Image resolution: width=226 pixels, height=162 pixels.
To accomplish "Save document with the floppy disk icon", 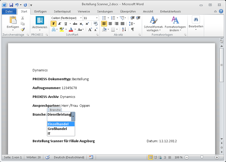I will point(11,5).
